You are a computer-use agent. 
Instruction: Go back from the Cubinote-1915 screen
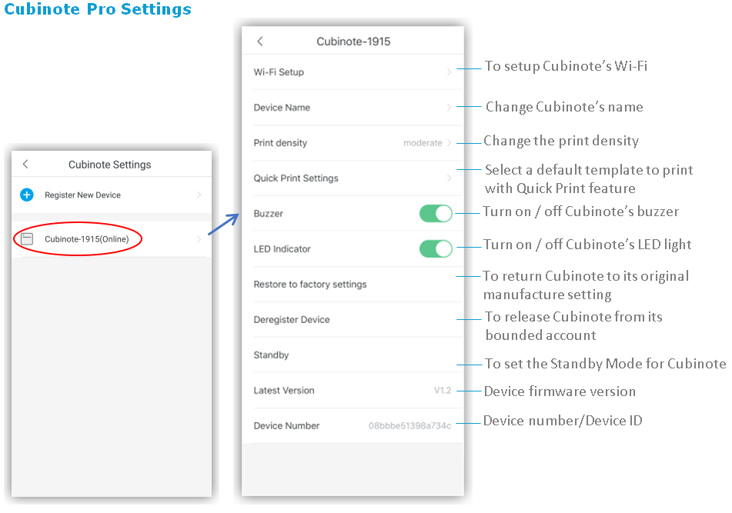pyautogui.click(x=260, y=41)
